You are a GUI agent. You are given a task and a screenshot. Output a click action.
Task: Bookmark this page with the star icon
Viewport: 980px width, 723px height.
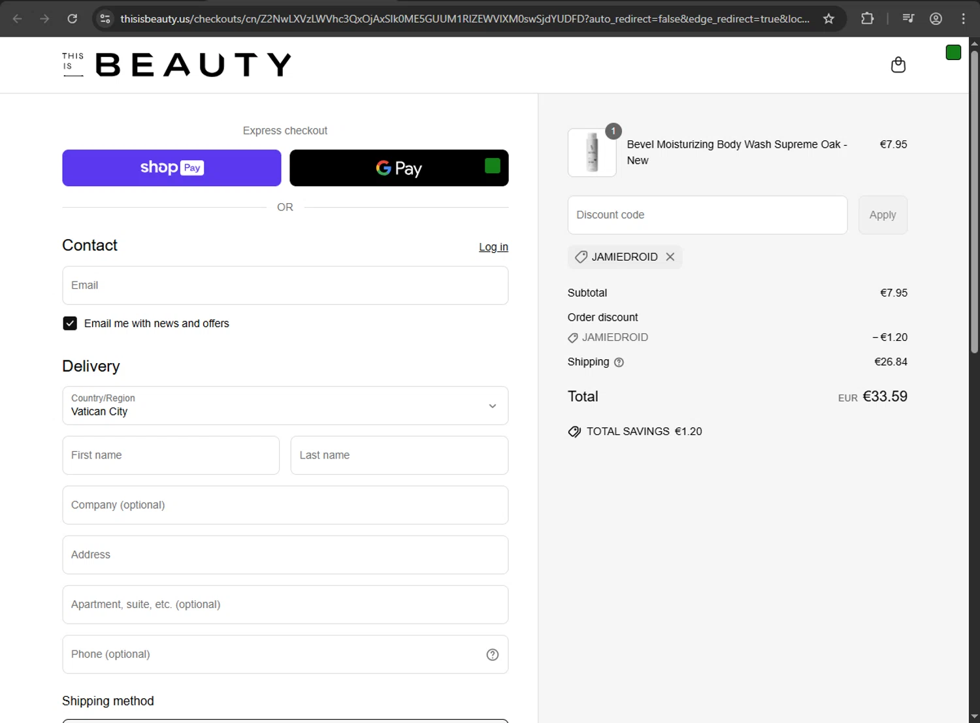coord(828,18)
